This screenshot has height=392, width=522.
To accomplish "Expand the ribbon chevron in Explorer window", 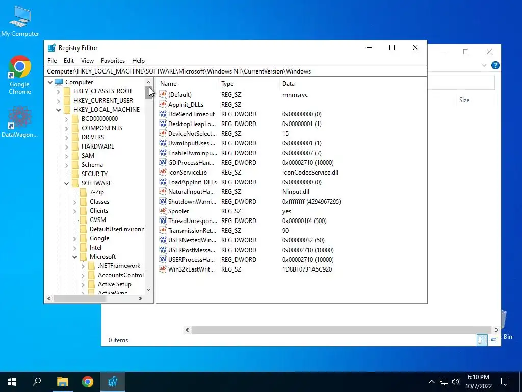I will [484, 65].
